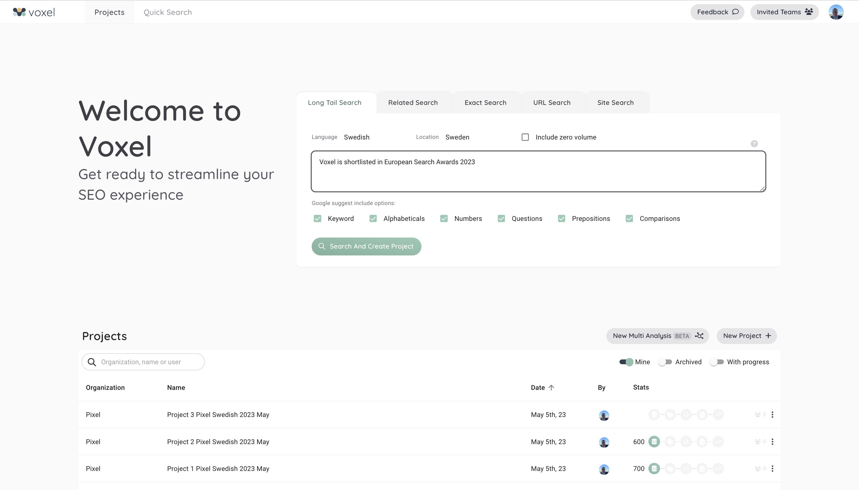Switch to the URL Search tab
859x490 pixels.
[551, 103]
